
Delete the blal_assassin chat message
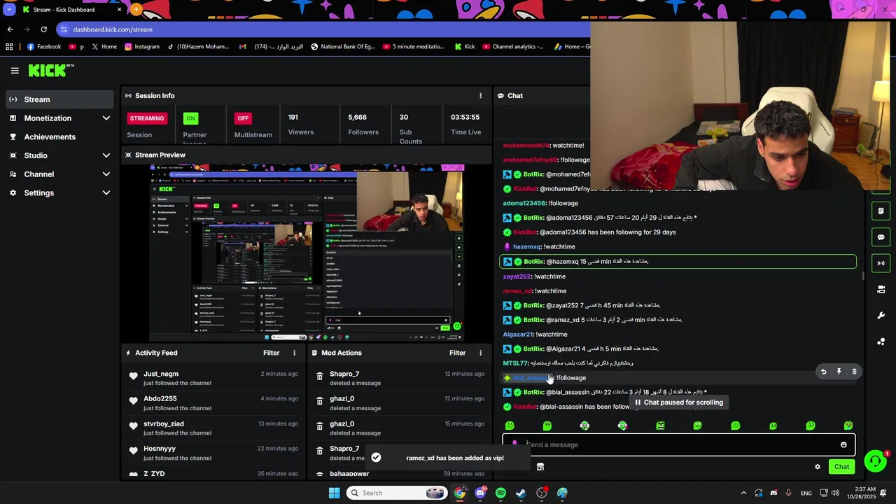pos(854,372)
